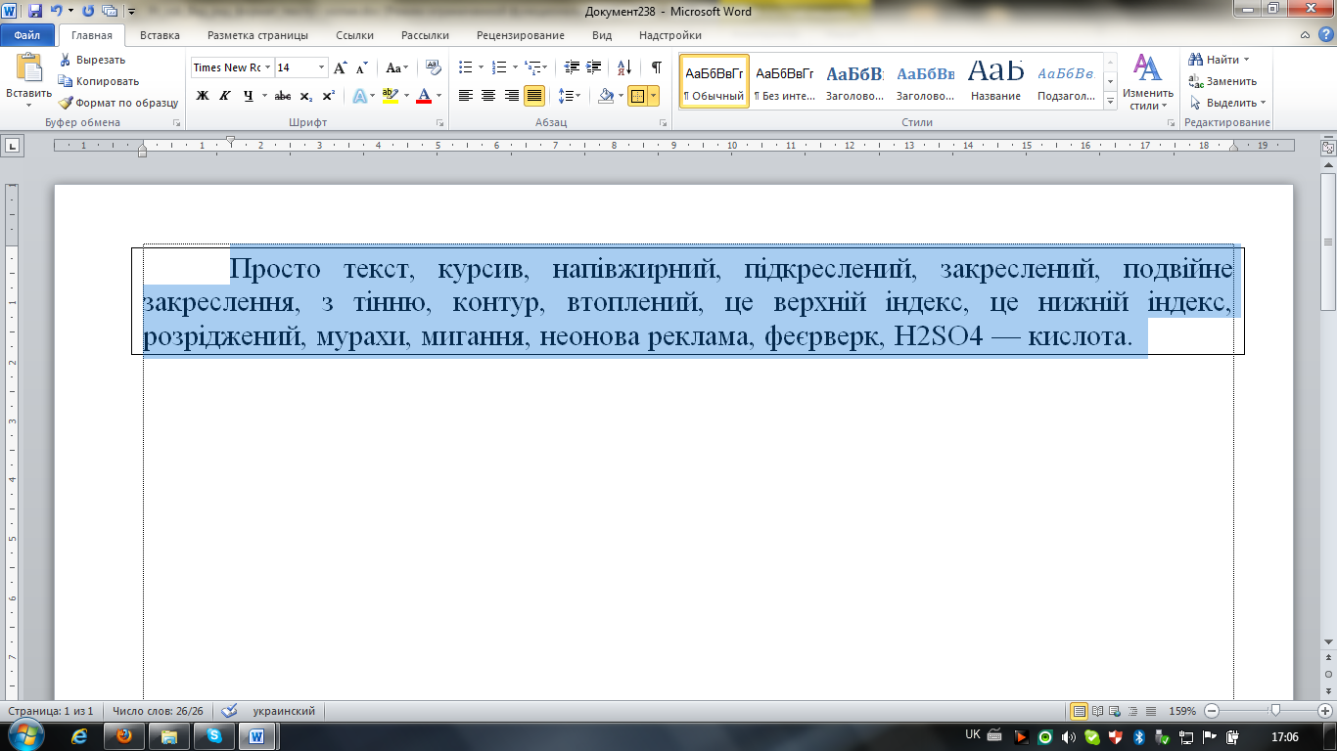Image resolution: width=1337 pixels, height=751 pixels.
Task: Click the Clear formatting icon
Action: pyautogui.click(x=434, y=67)
